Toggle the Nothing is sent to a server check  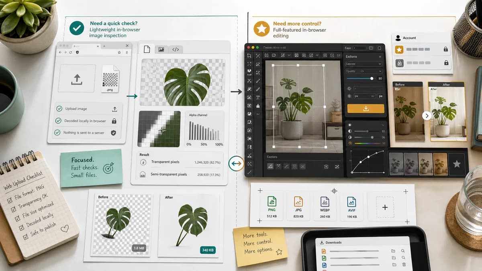click(x=58, y=132)
